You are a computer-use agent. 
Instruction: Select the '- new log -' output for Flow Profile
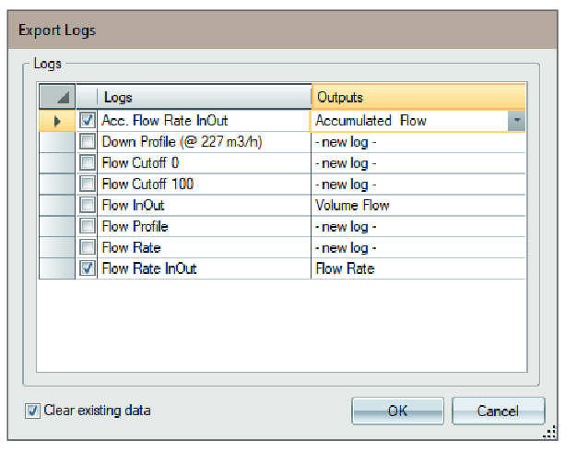click(x=418, y=227)
